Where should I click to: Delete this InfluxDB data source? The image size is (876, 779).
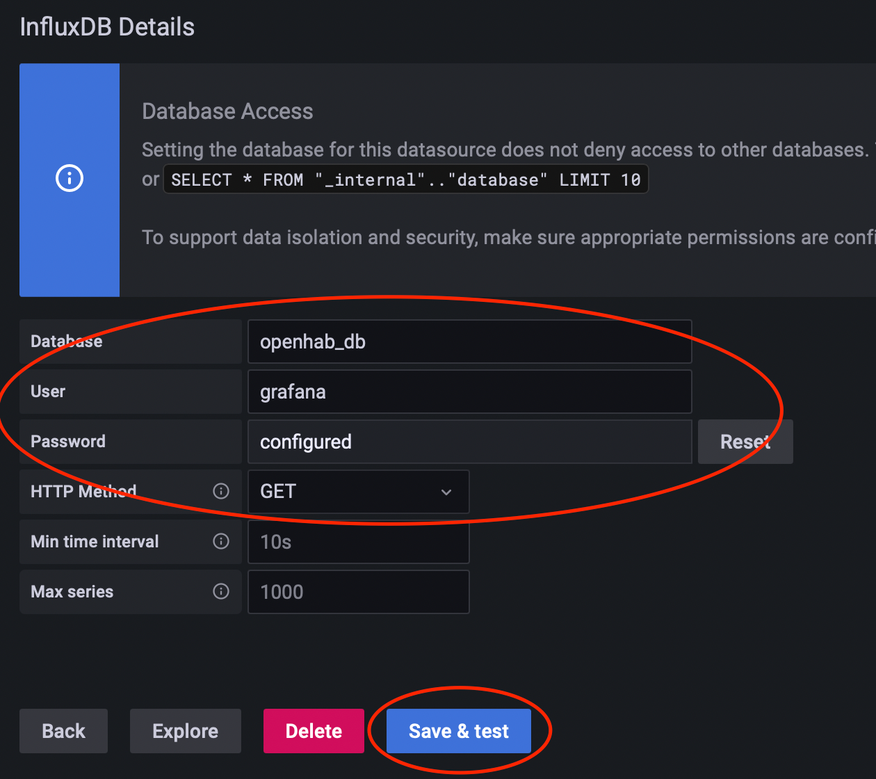[314, 731]
